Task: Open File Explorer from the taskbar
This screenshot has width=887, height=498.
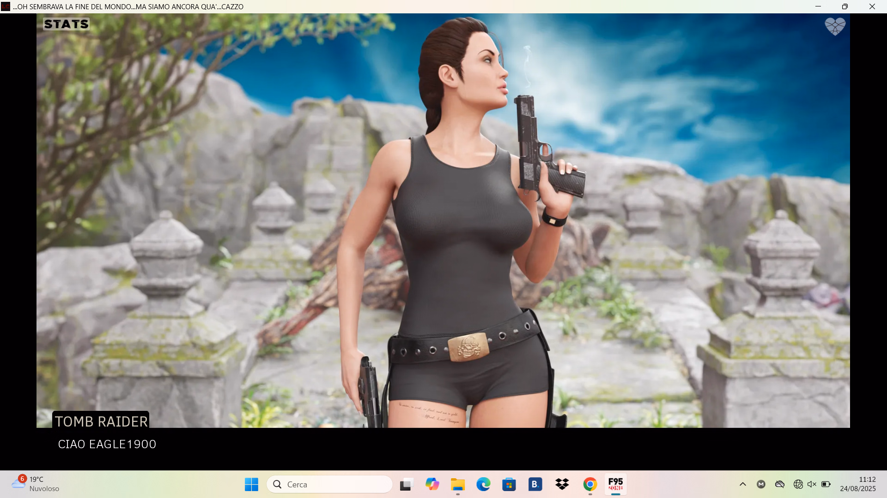Action: coord(458,484)
